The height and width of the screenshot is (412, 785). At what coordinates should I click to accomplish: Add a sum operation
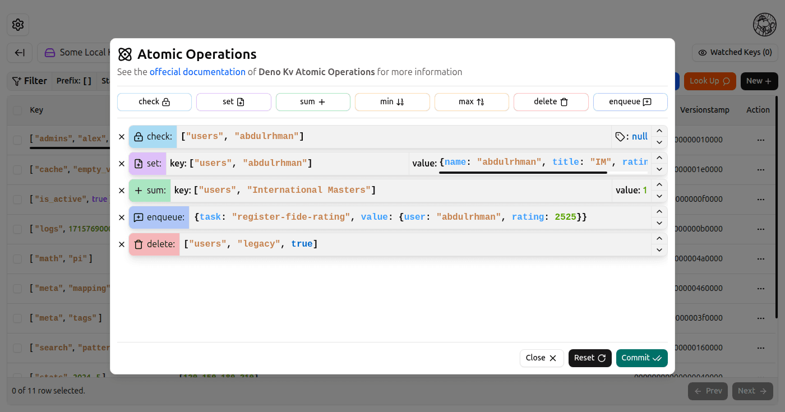(x=313, y=102)
